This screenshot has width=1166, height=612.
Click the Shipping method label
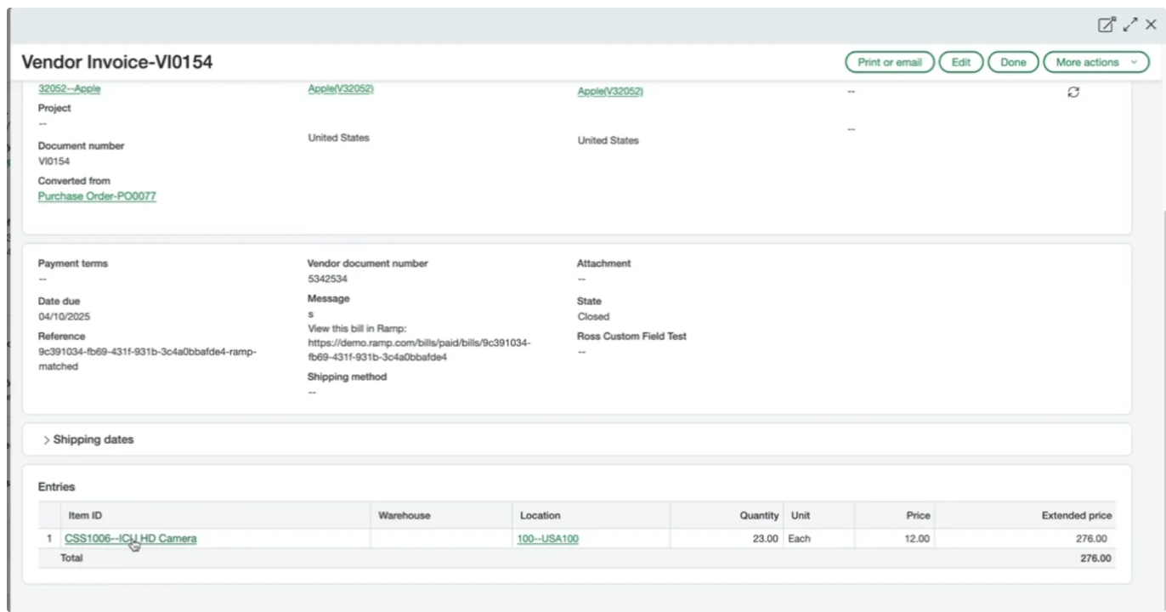pyautogui.click(x=347, y=377)
